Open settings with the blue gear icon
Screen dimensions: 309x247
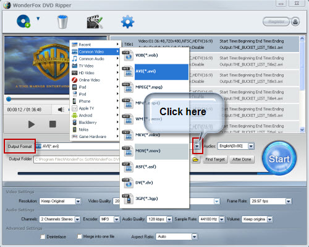coord(127,22)
